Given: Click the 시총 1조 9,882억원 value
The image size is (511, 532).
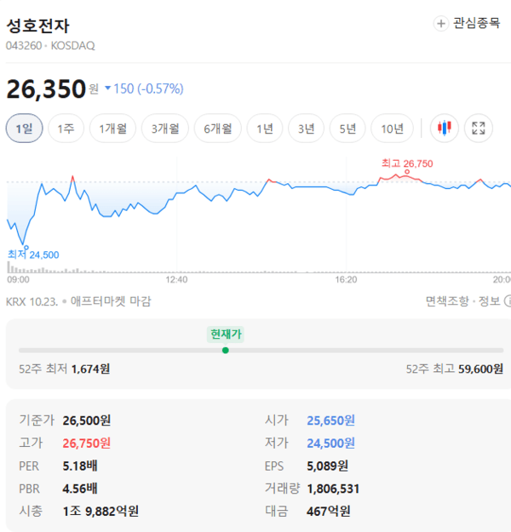Looking at the screenshot, I should tap(100, 511).
